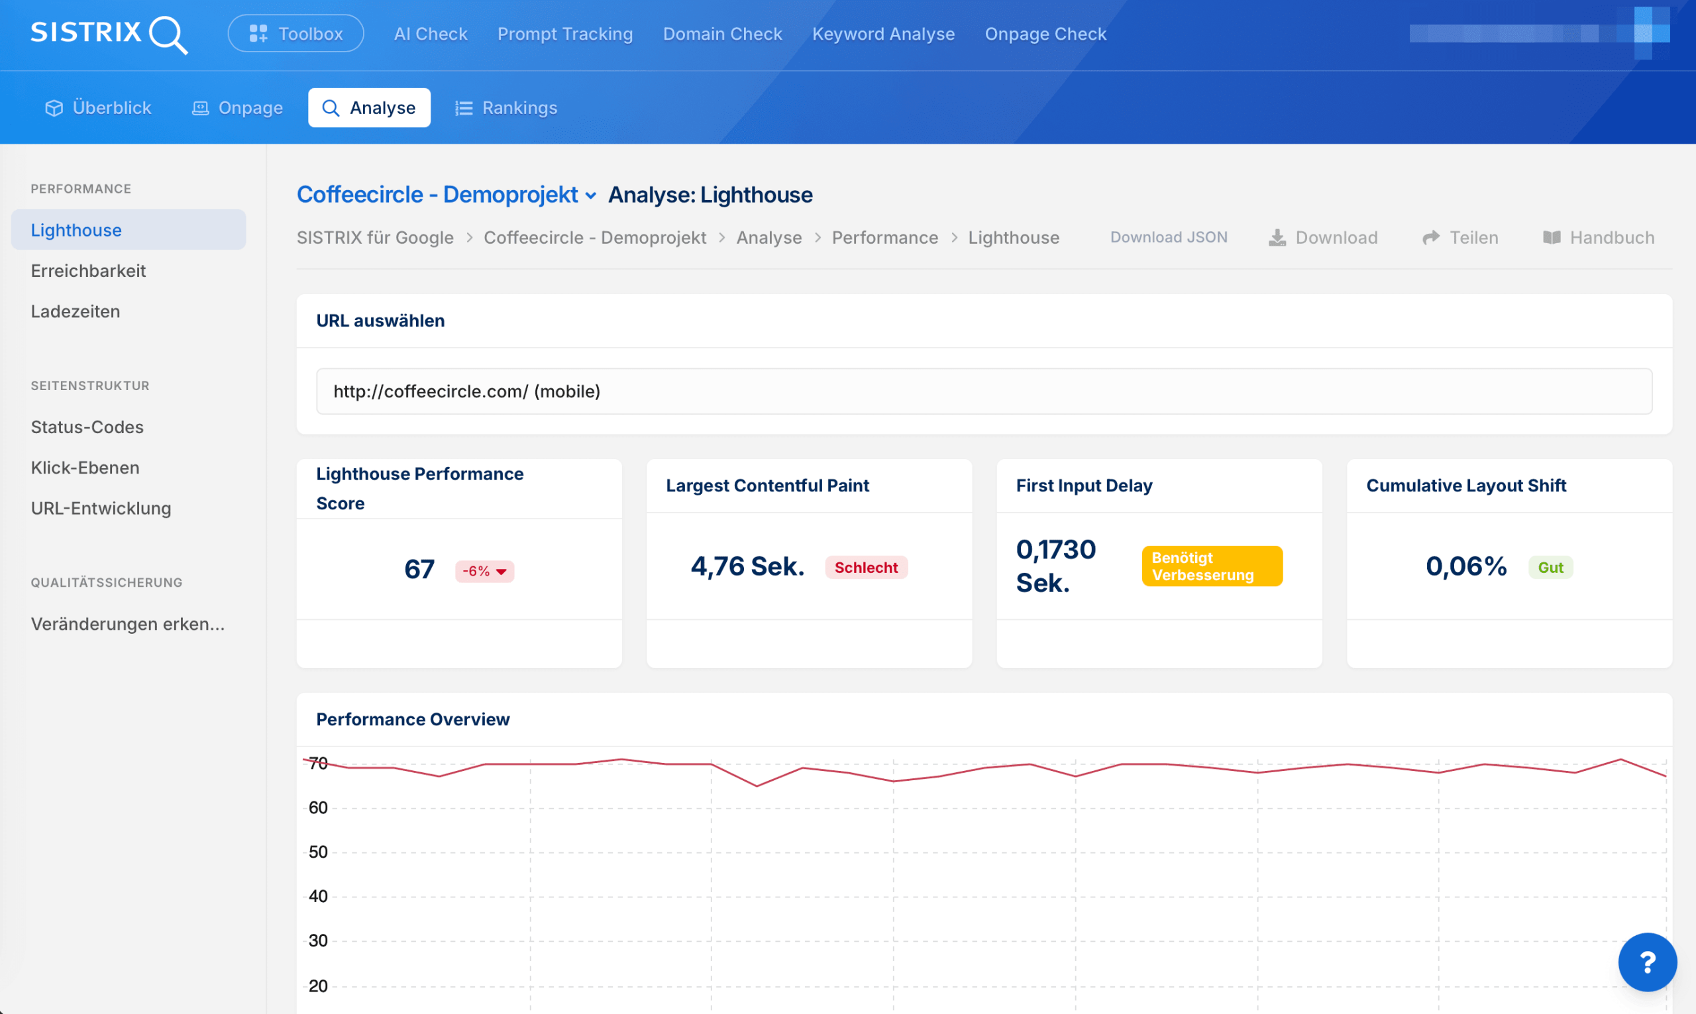Open Domain Check

tap(722, 34)
